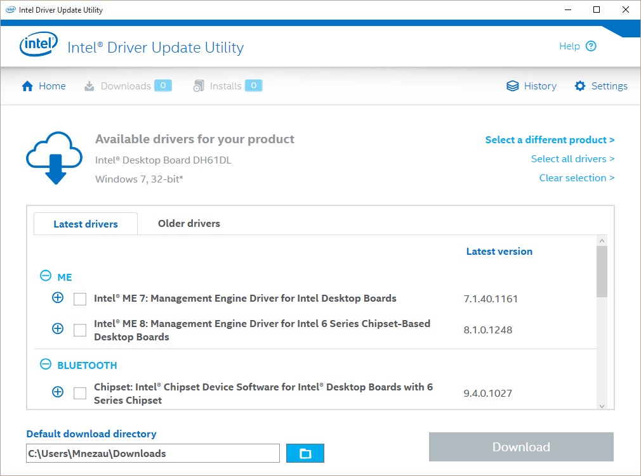
Task: Click version 9.4.0.1027
Action: coord(487,393)
